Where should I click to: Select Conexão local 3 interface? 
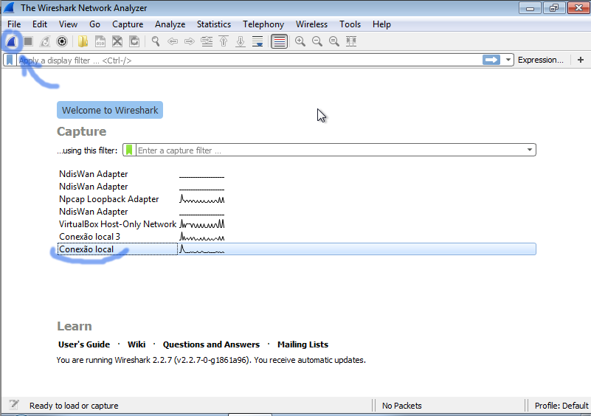click(297, 237)
